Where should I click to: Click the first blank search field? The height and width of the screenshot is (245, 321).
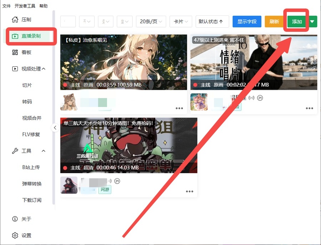point(68,21)
